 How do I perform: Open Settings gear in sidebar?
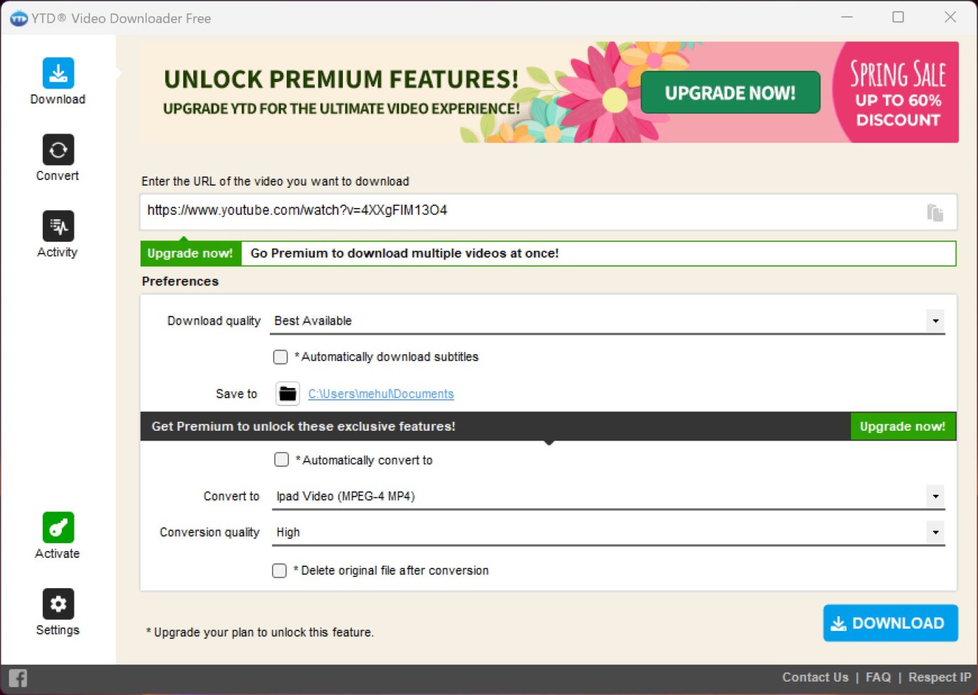[x=58, y=604]
